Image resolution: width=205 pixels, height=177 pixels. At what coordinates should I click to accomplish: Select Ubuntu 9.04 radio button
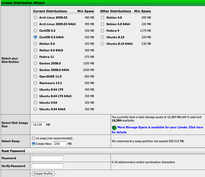pos(35,103)
